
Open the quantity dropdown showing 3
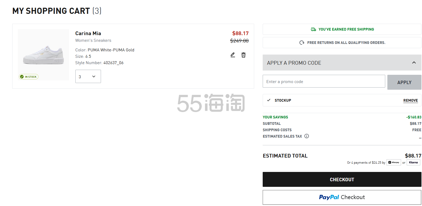[88, 77]
